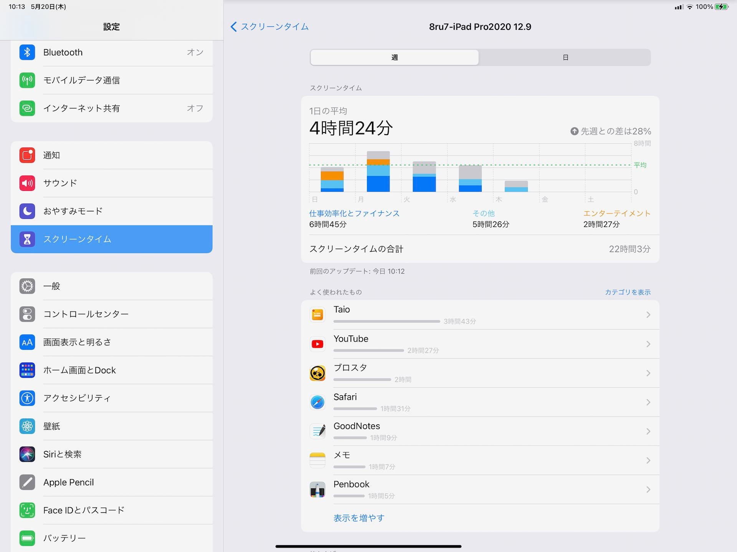Tap the 4時間24分 daily average text
The height and width of the screenshot is (552, 737).
(x=351, y=128)
